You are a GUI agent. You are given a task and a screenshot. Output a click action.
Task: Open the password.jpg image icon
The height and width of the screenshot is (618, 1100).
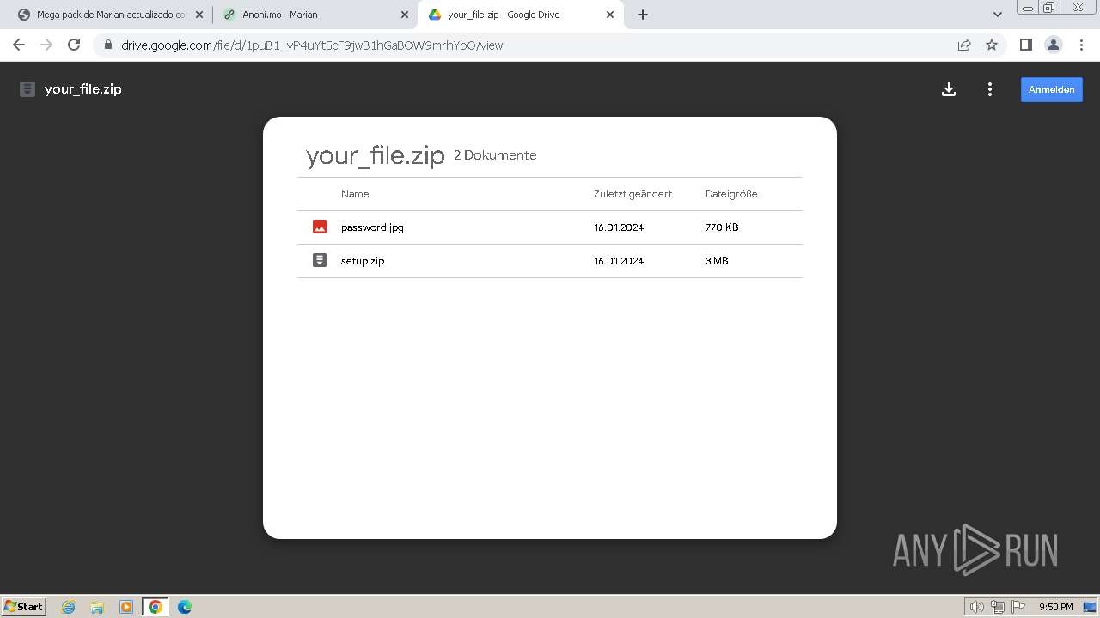tap(320, 227)
